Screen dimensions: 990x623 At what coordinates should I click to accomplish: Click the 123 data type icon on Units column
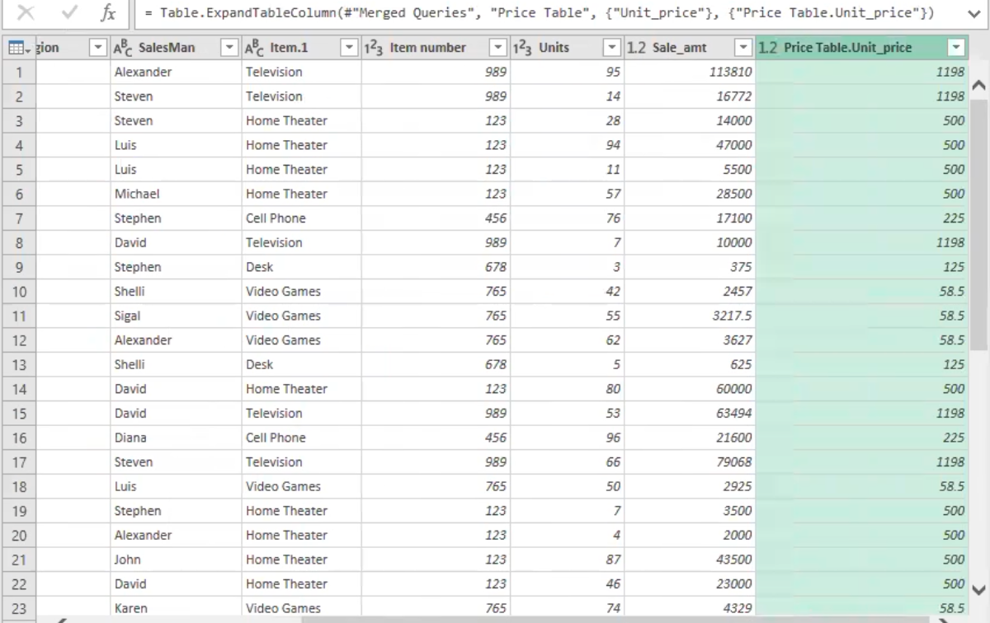521,47
